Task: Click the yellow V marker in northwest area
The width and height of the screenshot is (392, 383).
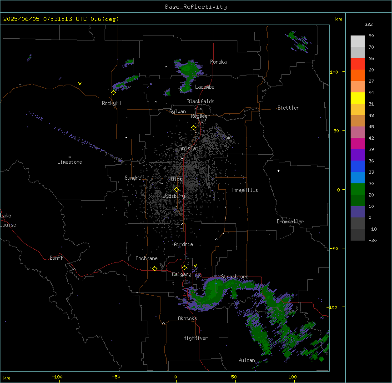Action: coord(80,84)
